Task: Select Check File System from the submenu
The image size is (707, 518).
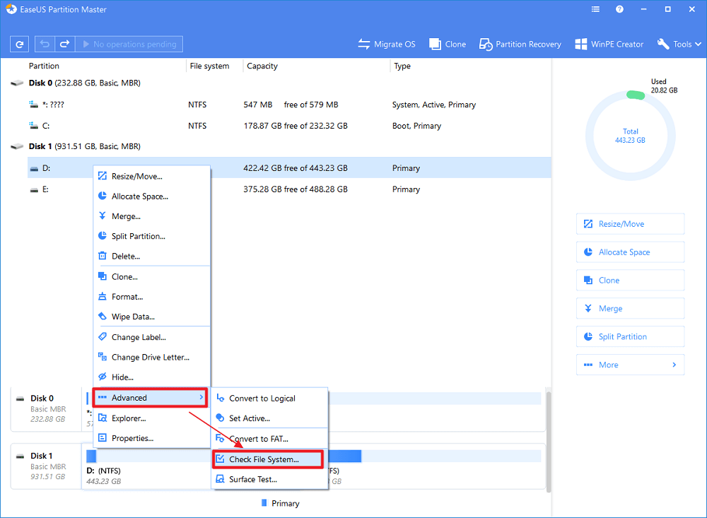Action: [x=267, y=459]
